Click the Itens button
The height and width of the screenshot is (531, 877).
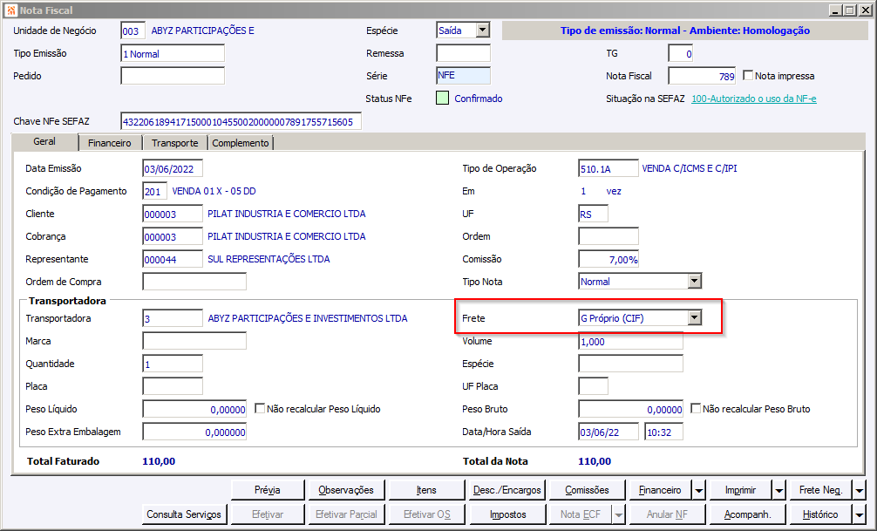[426, 490]
